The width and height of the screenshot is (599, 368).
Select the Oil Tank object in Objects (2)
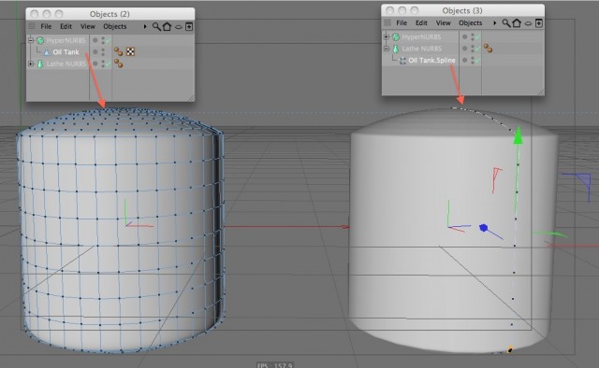(66, 52)
